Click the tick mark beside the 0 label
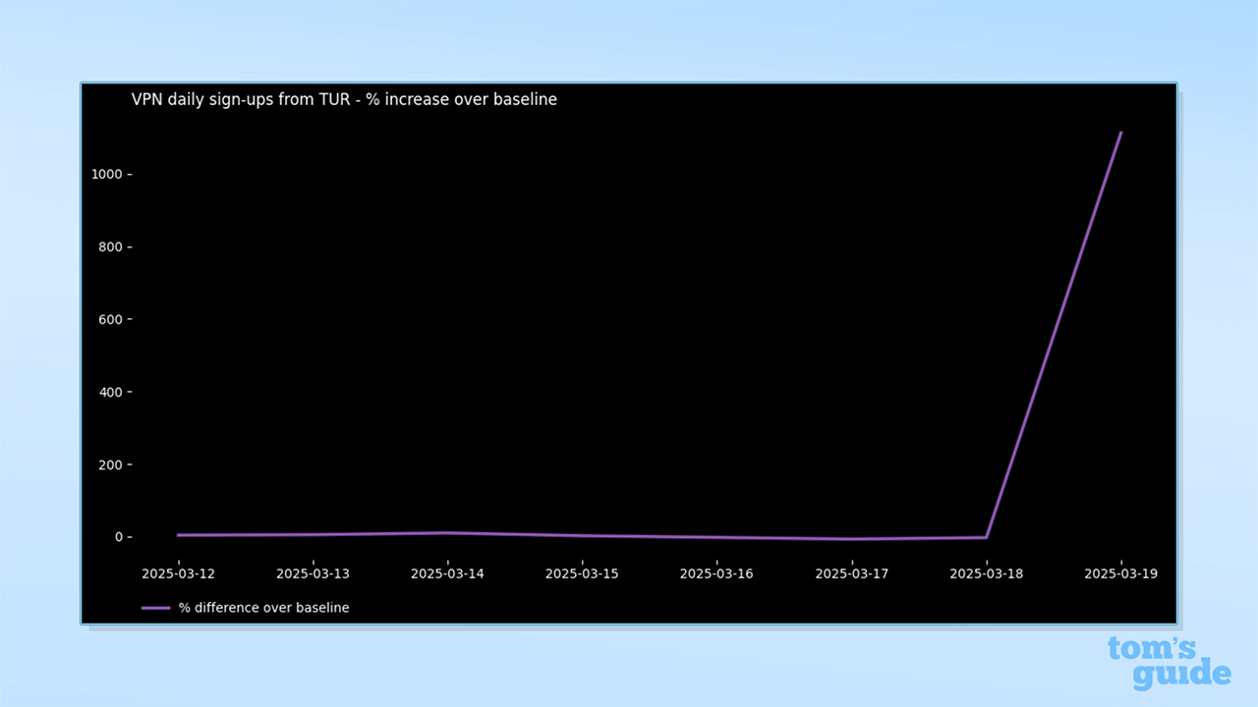 [129, 536]
